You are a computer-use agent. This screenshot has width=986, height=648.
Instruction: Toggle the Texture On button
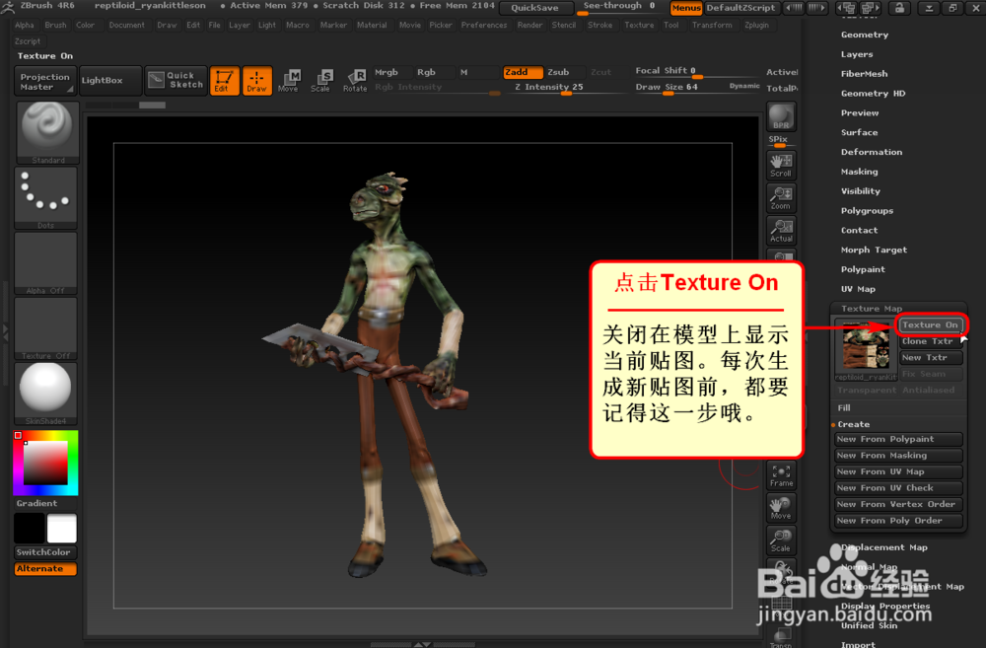(930, 324)
